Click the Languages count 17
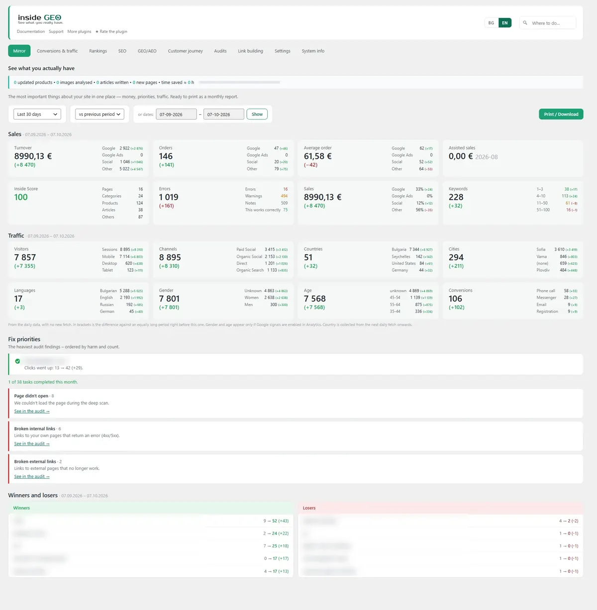597x610 pixels. (x=18, y=299)
